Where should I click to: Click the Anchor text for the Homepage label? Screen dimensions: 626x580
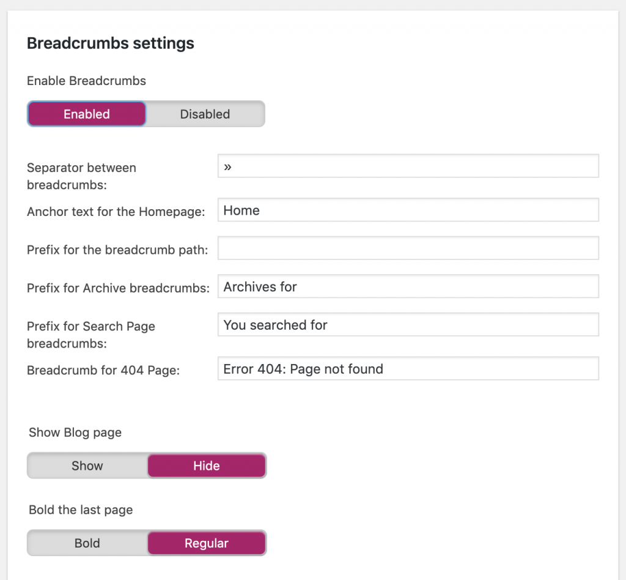(x=115, y=211)
